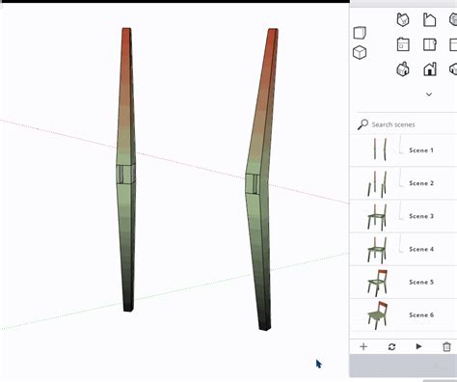
Task: Open the Scene 5 thumbnail
Action: (378, 283)
